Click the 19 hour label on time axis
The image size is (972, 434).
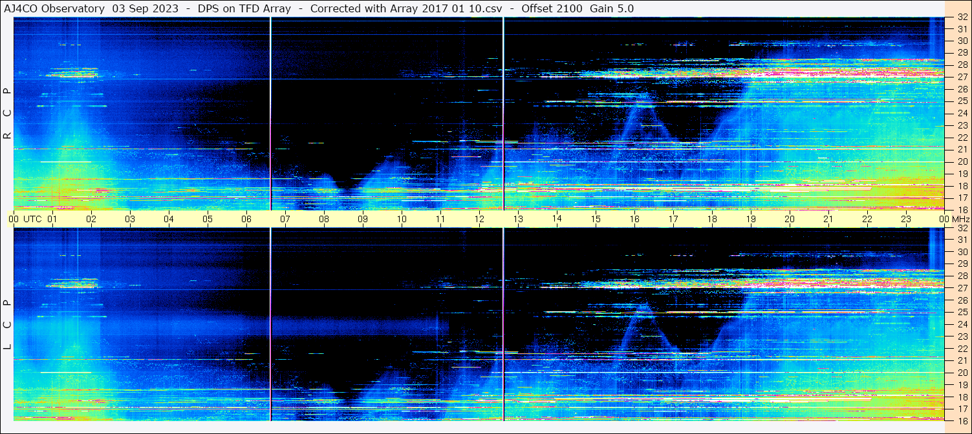click(x=751, y=219)
